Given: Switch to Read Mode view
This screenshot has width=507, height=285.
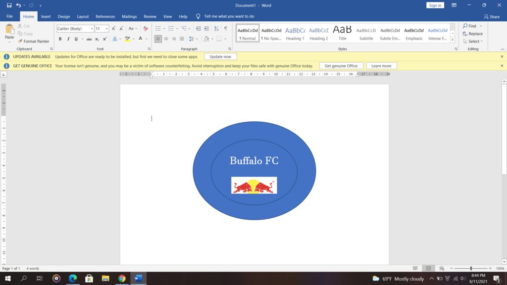Looking at the screenshot, I should [x=415, y=268].
